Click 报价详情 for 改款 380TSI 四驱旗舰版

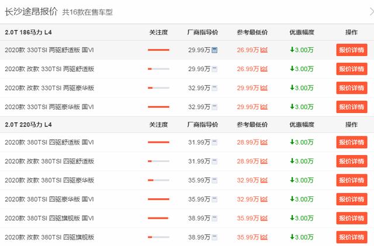pyautogui.click(x=352, y=237)
